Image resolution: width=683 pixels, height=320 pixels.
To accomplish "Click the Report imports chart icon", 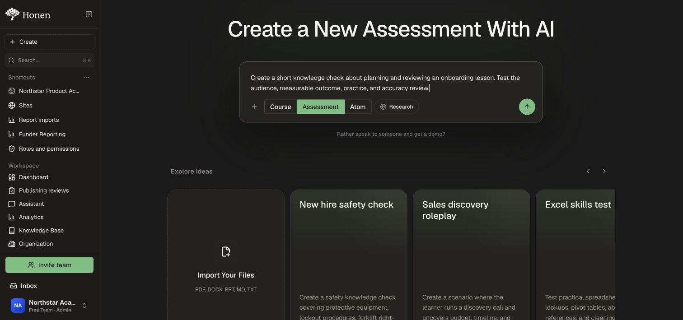I will tap(12, 120).
